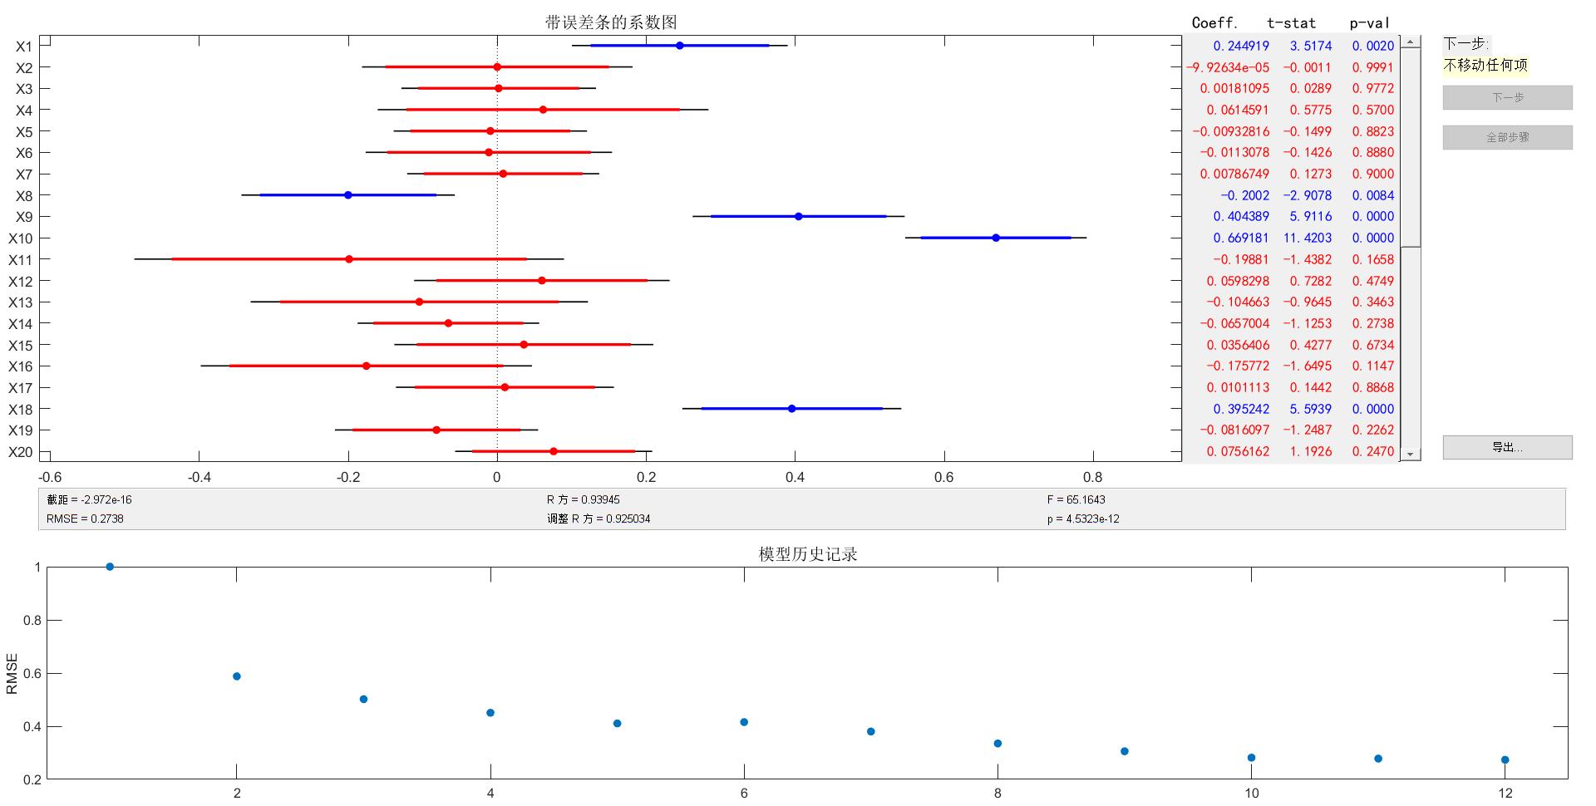Toggle X18 term by clicking its blue error bar

click(791, 409)
